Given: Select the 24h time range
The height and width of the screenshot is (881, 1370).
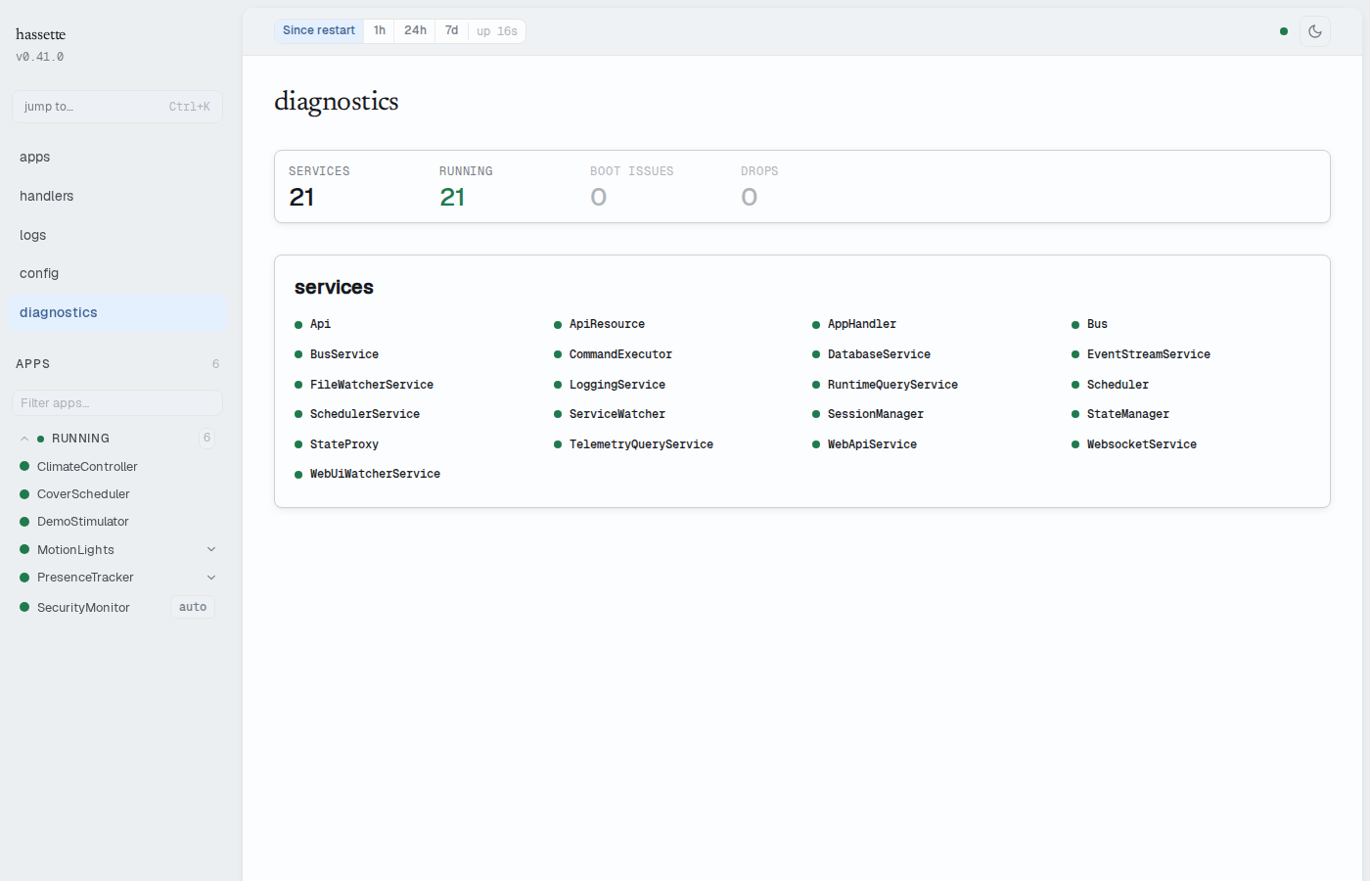Looking at the screenshot, I should (x=416, y=31).
